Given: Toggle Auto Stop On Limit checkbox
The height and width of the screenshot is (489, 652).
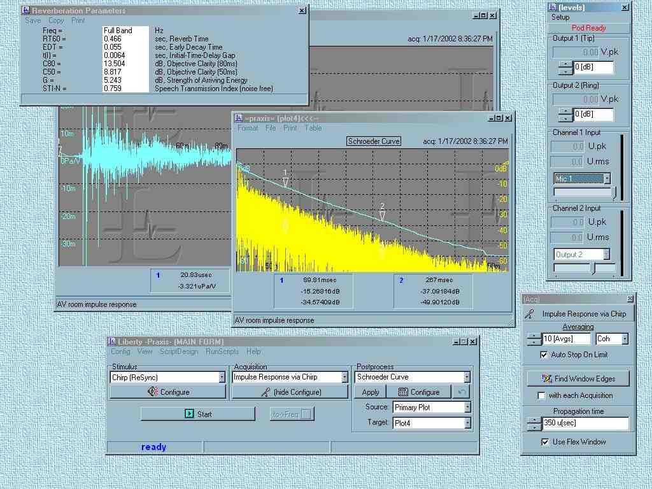Looking at the screenshot, I should [x=543, y=355].
